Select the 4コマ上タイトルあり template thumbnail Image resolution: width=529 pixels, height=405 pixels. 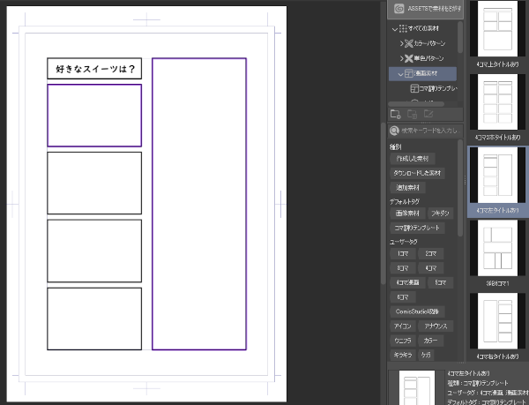497,29
